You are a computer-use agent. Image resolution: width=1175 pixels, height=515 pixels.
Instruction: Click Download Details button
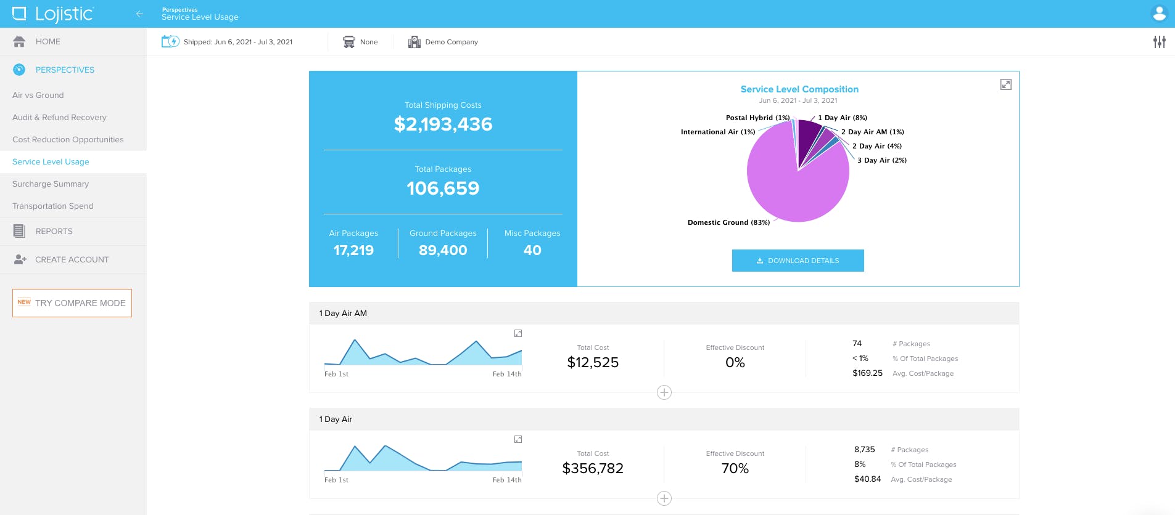(798, 261)
